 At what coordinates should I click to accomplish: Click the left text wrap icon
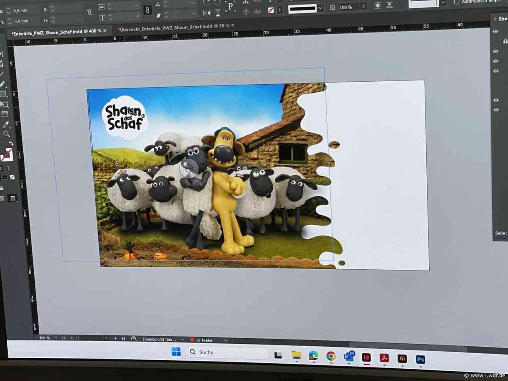coord(377,6)
